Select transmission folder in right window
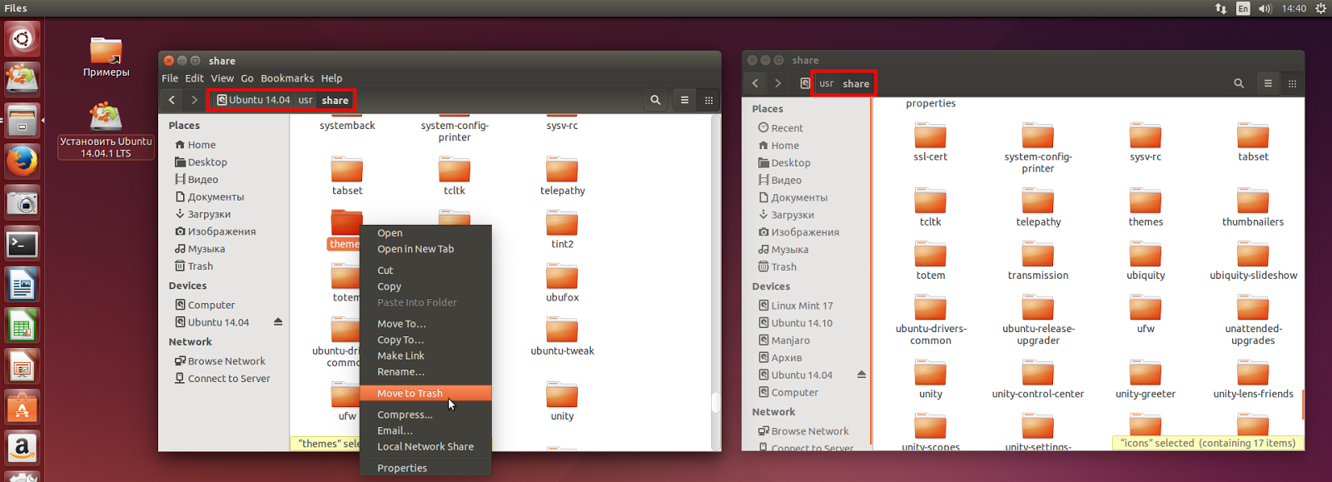This screenshot has height=482, width=1332. click(x=1038, y=261)
